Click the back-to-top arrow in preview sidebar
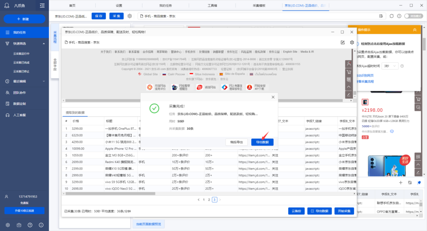 pos(348,87)
